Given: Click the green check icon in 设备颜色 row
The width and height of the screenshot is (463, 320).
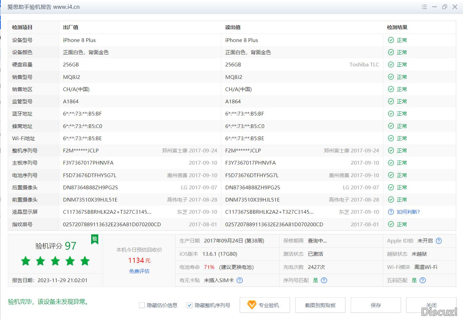Looking at the screenshot, I should pyautogui.click(x=391, y=52).
